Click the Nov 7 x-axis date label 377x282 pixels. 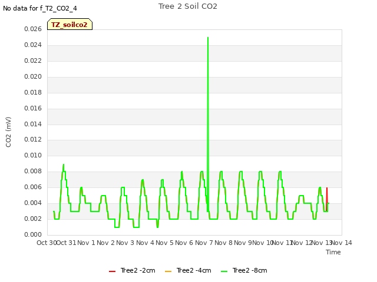(x=204, y=243)
